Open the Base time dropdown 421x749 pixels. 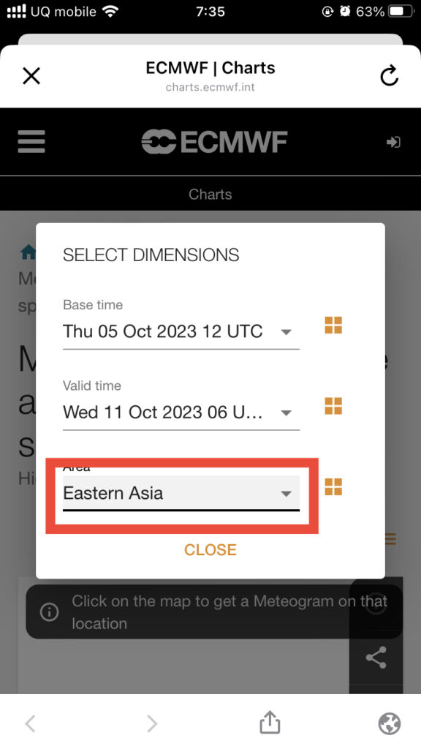[181, 331]
